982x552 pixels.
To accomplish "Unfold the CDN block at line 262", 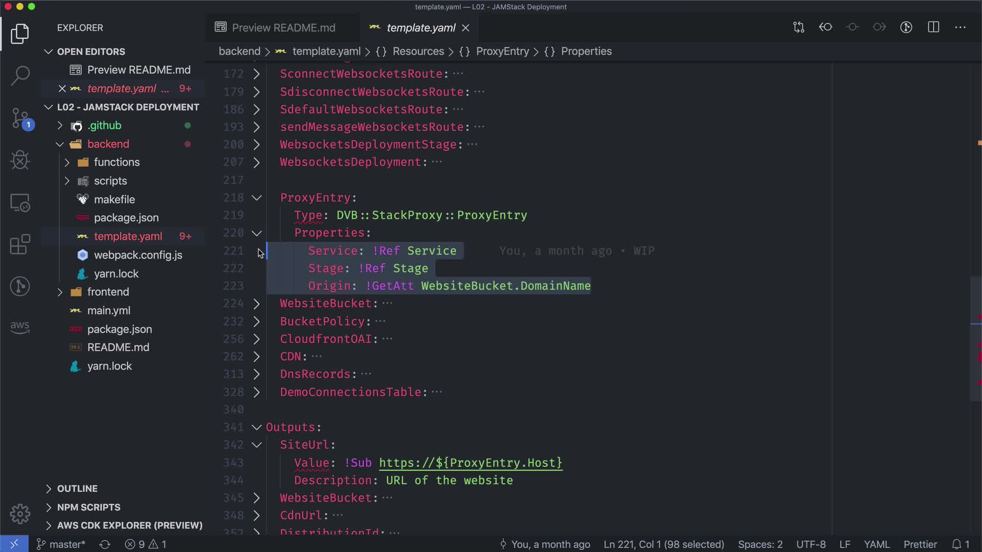I will (x=257, y=357).
